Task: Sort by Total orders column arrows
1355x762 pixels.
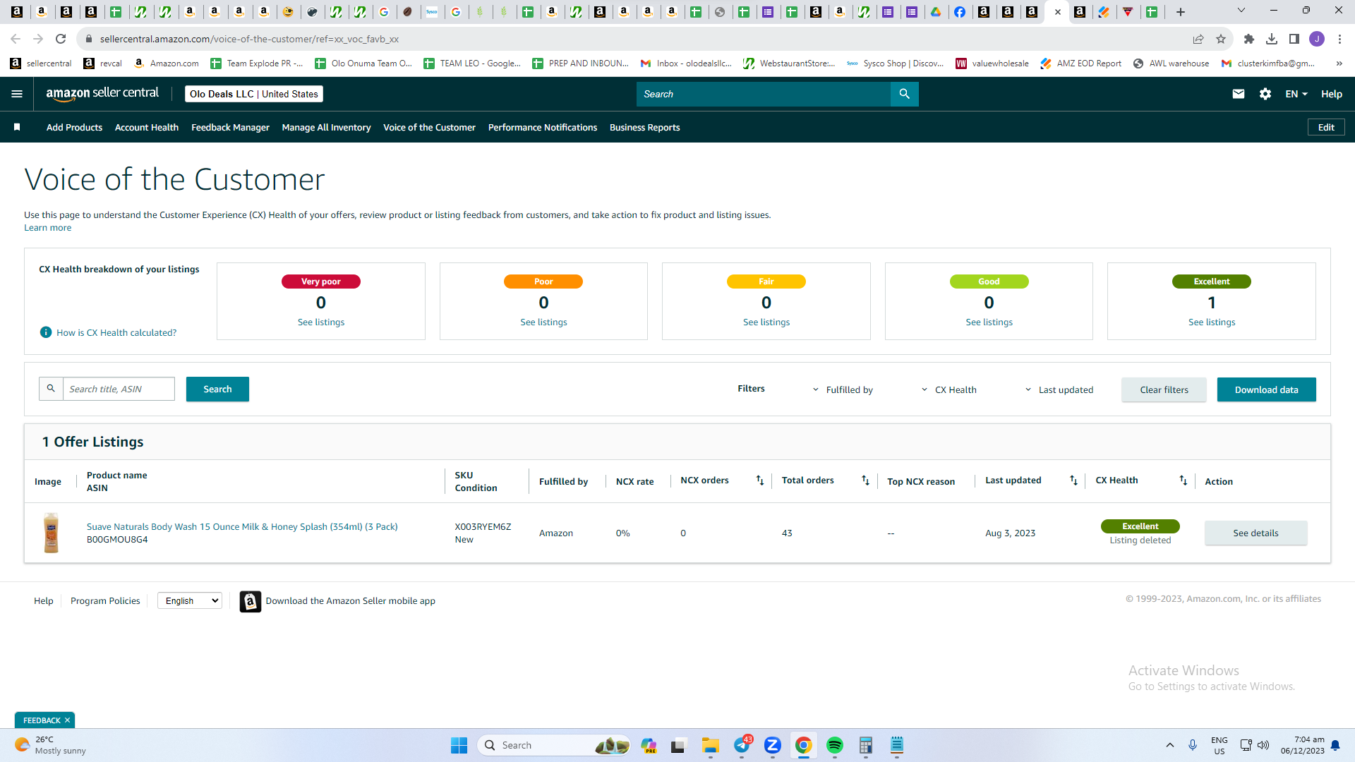Action: pyautogui.click(x=865, y=480)
